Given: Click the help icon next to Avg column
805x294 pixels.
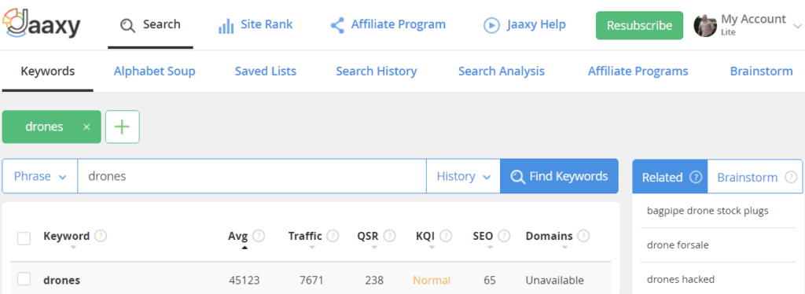Looking at the screenshot, I should pyautogui.click(x=259, y=236).
